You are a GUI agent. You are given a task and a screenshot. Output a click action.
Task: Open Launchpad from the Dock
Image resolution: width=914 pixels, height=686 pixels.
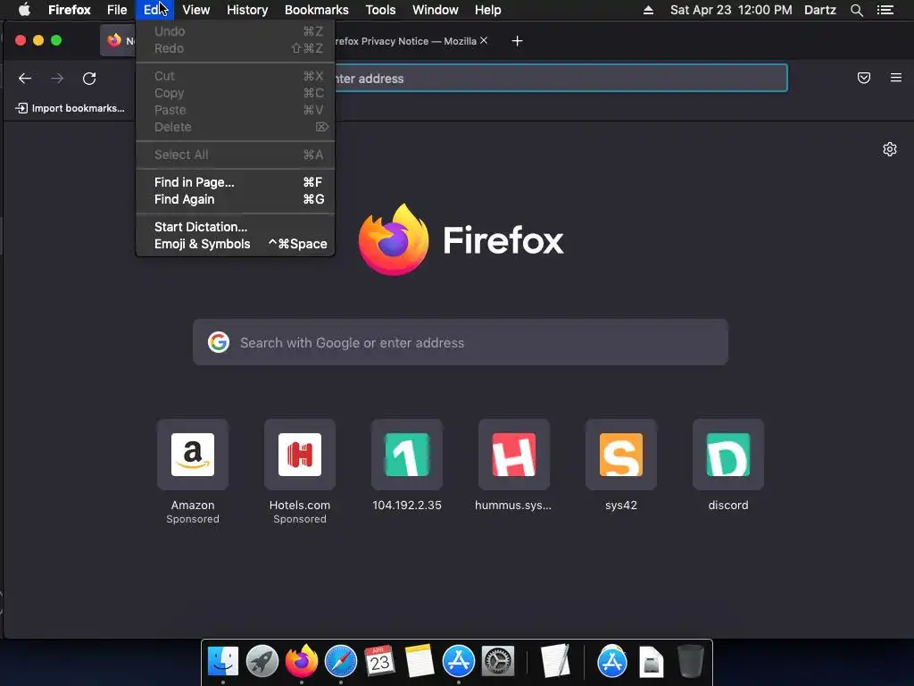coord(262,662)
